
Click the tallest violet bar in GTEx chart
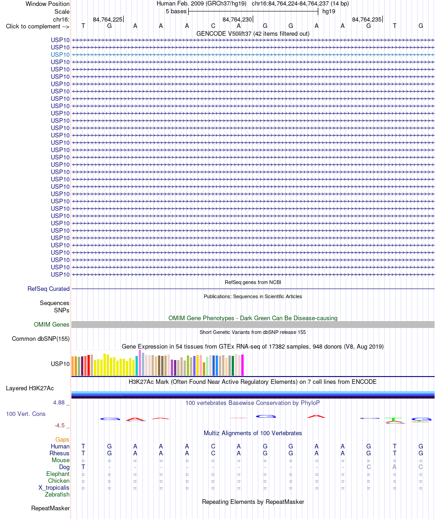pyautogui.click(x=140, y=363)
